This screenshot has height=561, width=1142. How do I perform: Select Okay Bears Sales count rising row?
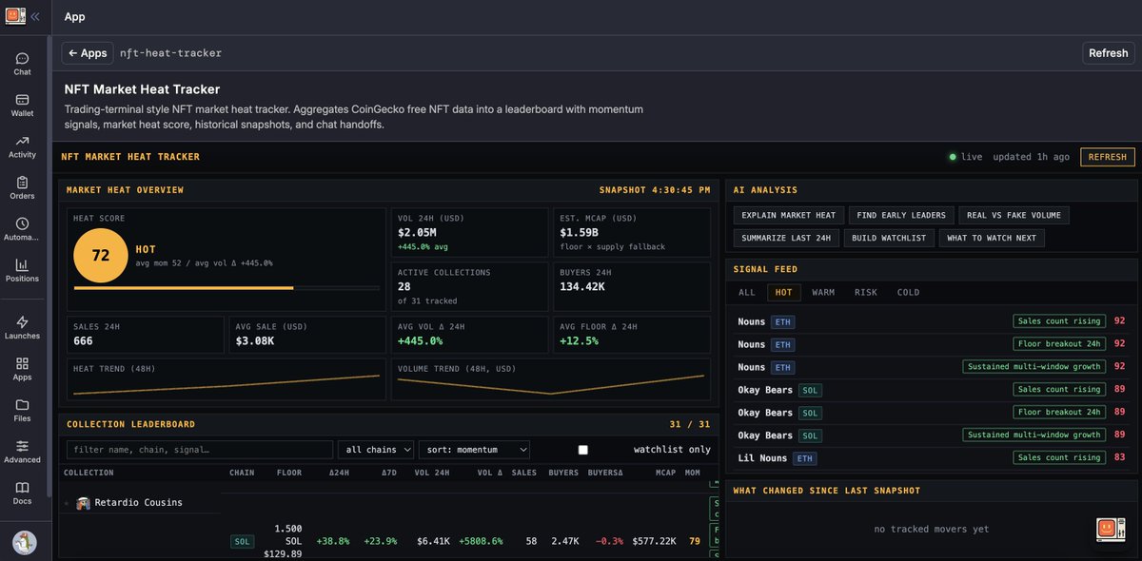tap(933, 389)
